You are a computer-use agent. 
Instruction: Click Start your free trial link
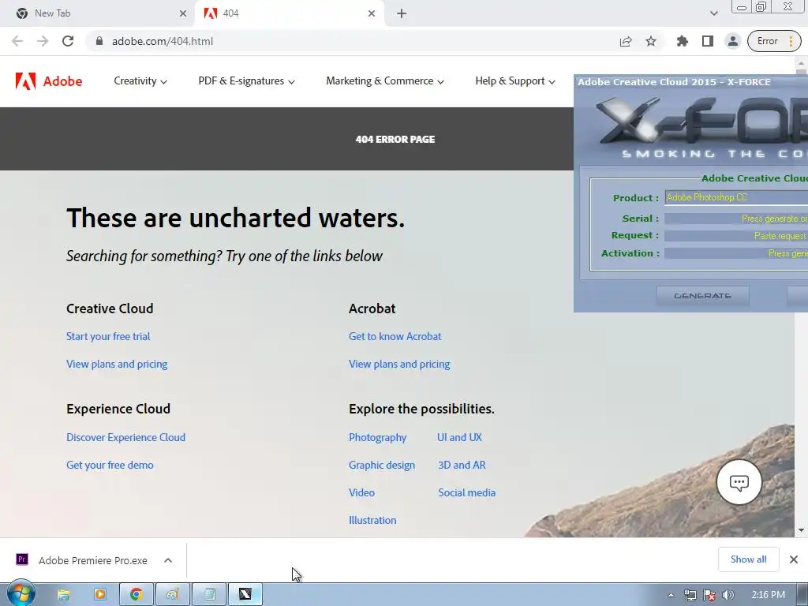click(x=108, y=336)
